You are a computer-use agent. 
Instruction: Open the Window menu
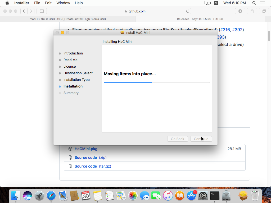click(63, 3)
